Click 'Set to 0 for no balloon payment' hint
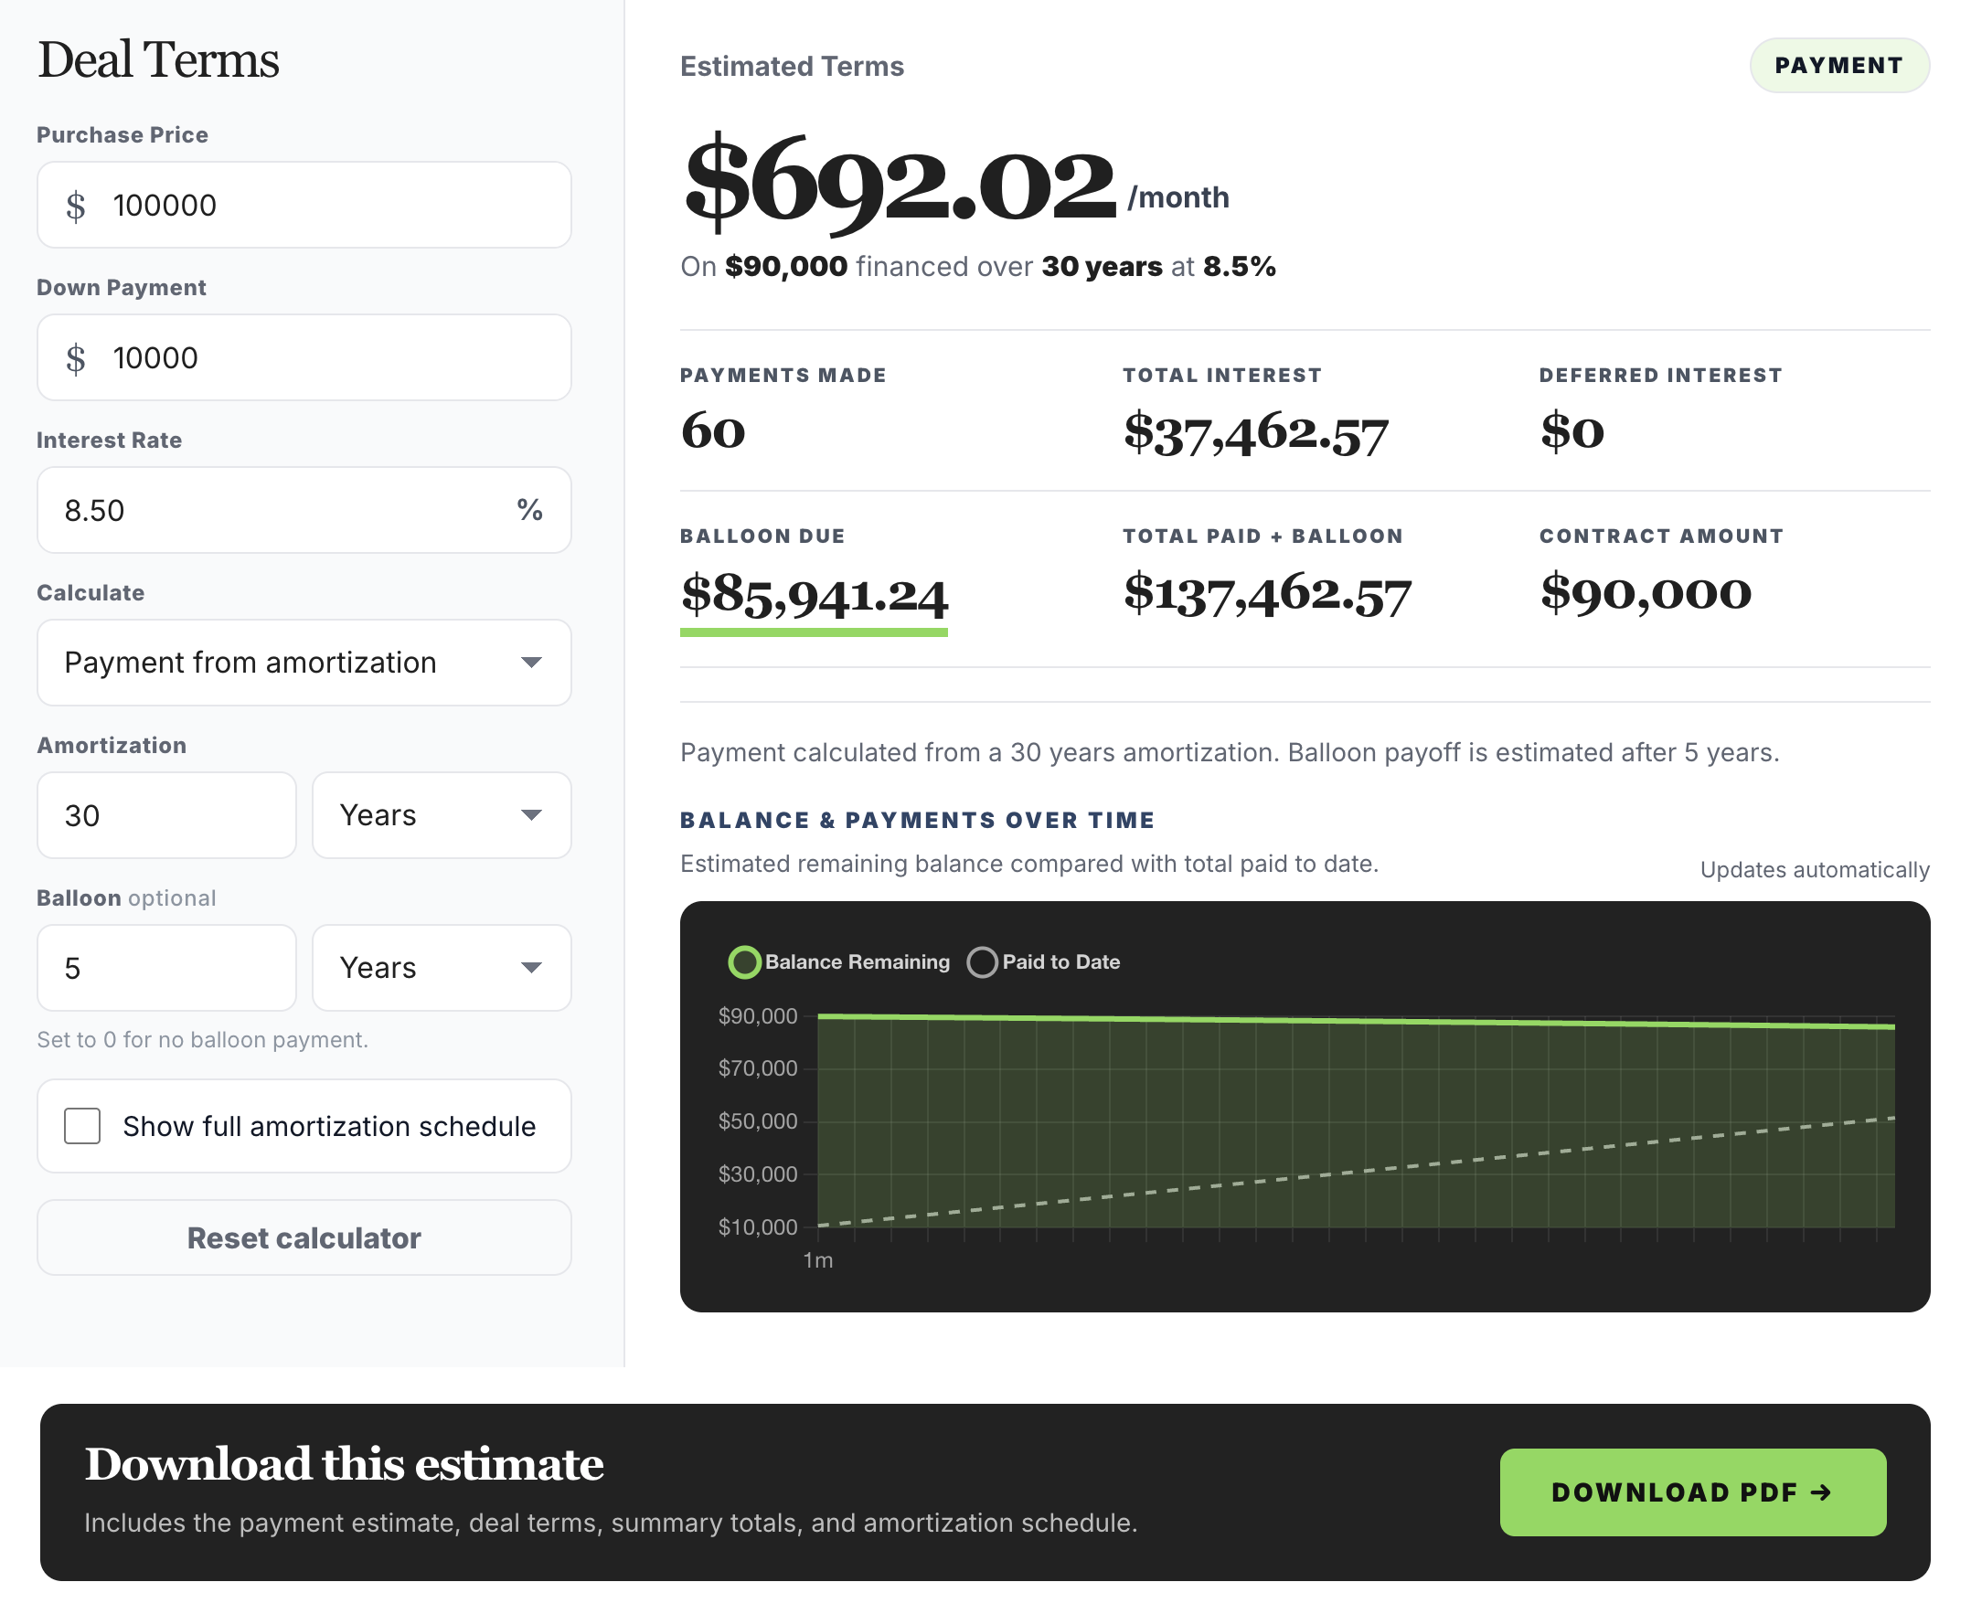 click(x=203, y=1039)
